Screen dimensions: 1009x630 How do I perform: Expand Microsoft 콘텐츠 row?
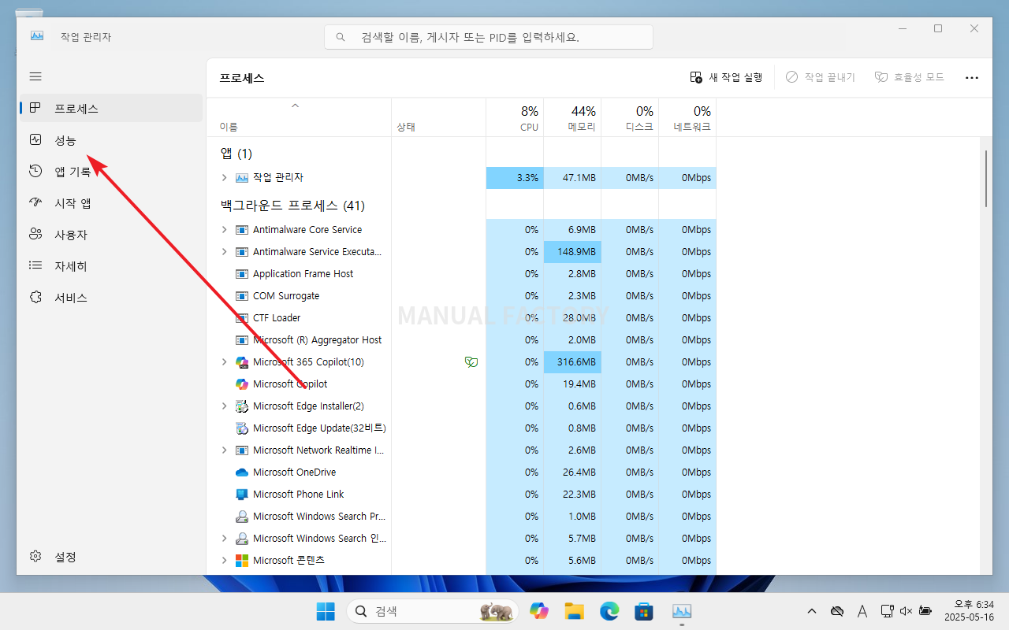tap(224, 561)
